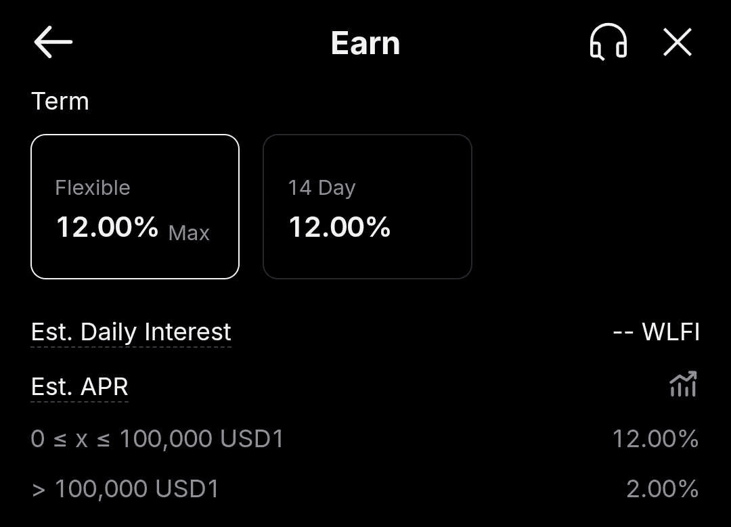Click the > 100,000 USD1 tier
The height and width of the screenshot is (527, 731).
coord(126,488)
